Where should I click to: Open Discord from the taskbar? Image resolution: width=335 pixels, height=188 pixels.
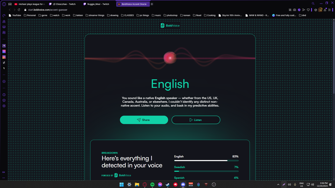183,184
